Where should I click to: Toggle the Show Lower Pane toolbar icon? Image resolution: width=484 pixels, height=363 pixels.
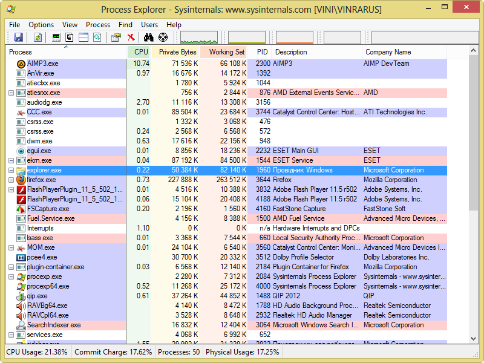(83, 38)
